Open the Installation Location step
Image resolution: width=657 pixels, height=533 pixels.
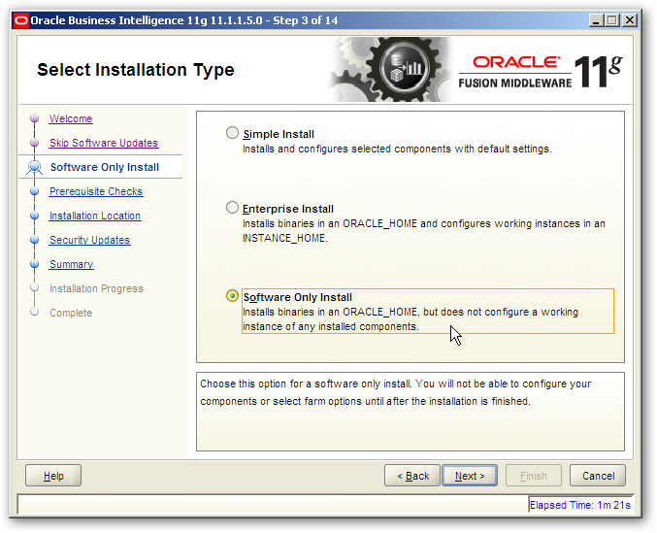[x=94, y=217]
